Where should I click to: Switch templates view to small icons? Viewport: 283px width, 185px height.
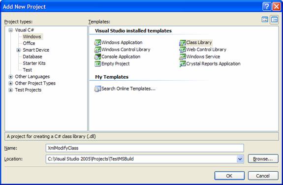point(274,20)
